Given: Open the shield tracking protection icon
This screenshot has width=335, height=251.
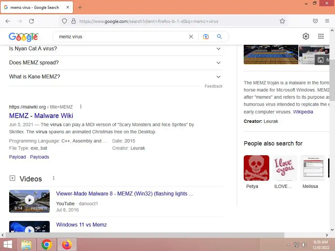Looking at the screenshot, I should point(64,21).
